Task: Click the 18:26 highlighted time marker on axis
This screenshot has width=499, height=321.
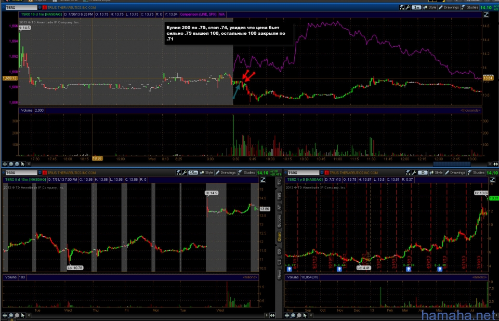Action: coord(97,158)
